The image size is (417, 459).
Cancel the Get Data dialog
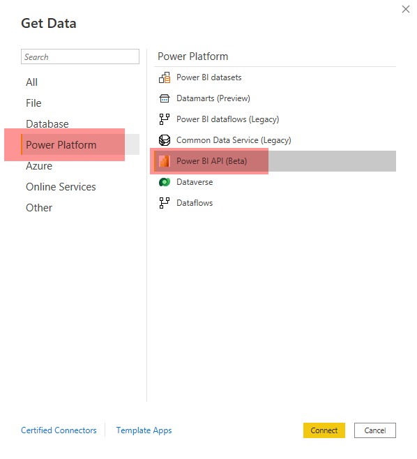click(375, 430)
